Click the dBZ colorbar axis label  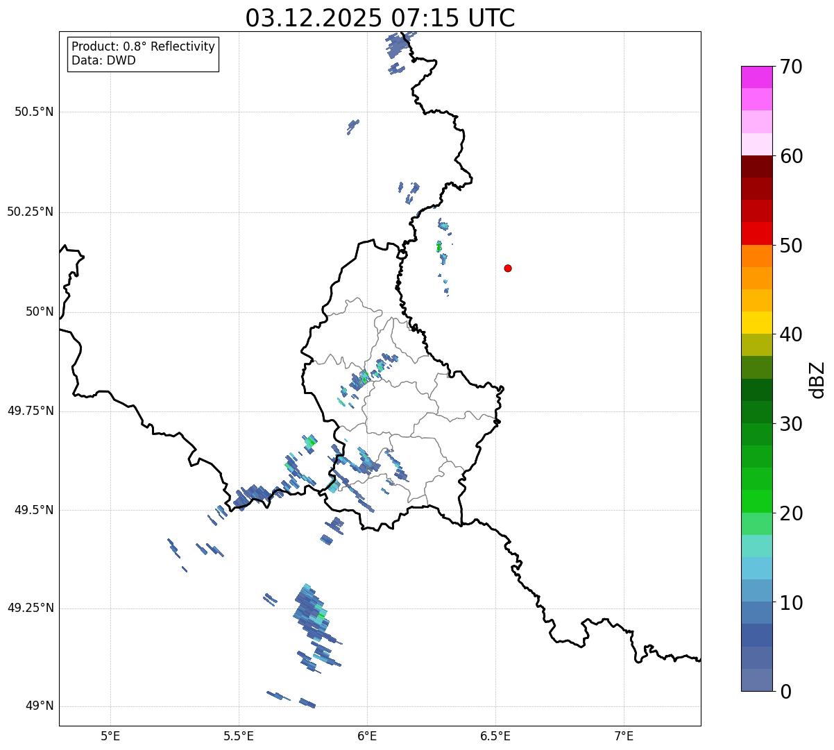(817, 380)
